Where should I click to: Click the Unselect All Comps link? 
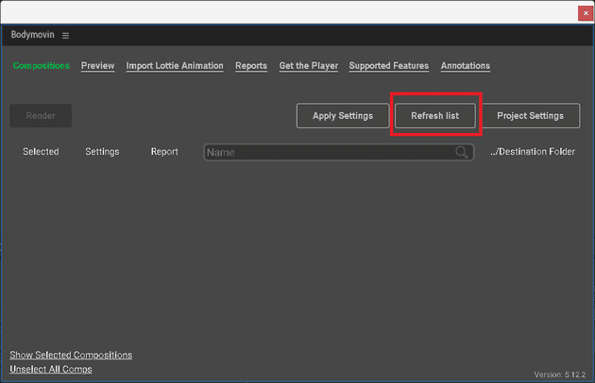[x=51, y=369]
